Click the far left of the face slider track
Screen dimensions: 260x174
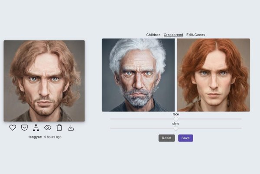point(111,119)
